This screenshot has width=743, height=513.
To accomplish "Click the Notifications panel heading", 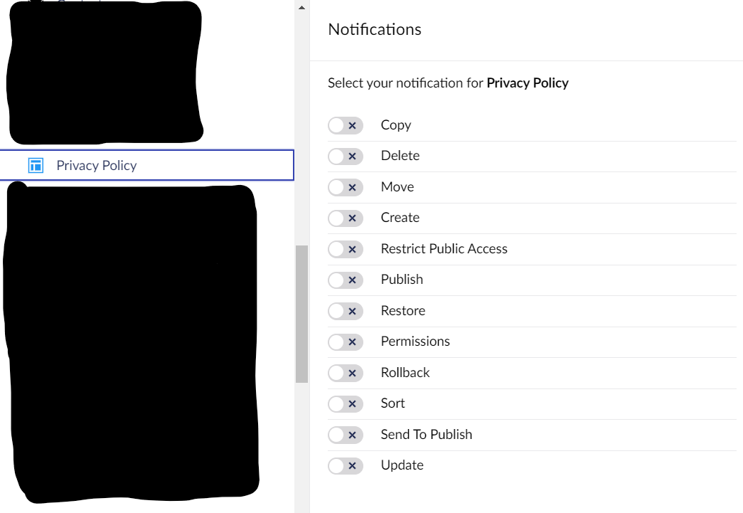I will [x=375, y=30].
